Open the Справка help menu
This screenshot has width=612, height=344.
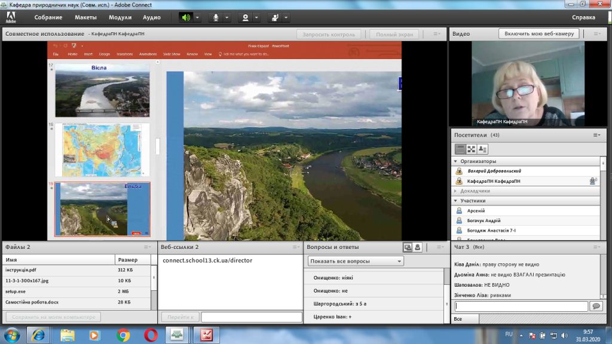click(x=583, y=17)
